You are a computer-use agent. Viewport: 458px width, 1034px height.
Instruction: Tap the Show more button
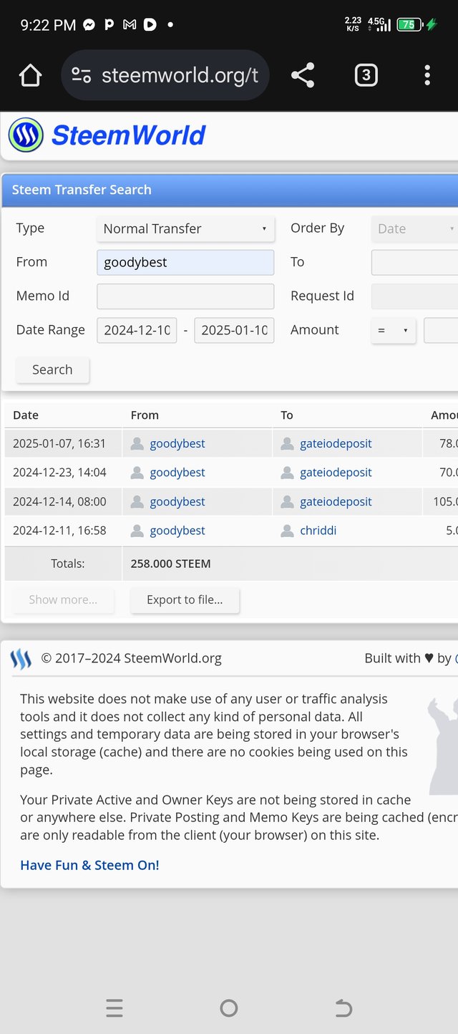click(x=63, y=600)
